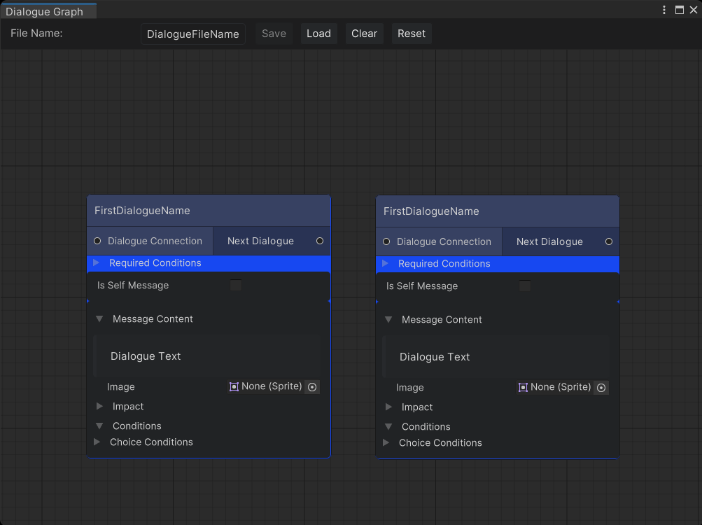Maximize the Dialogue Graph window
702x525 pixels.
(x=679, y=10)
